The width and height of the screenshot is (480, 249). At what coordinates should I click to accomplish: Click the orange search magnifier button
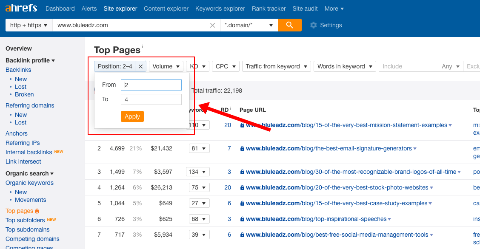[x=290, y=25]
